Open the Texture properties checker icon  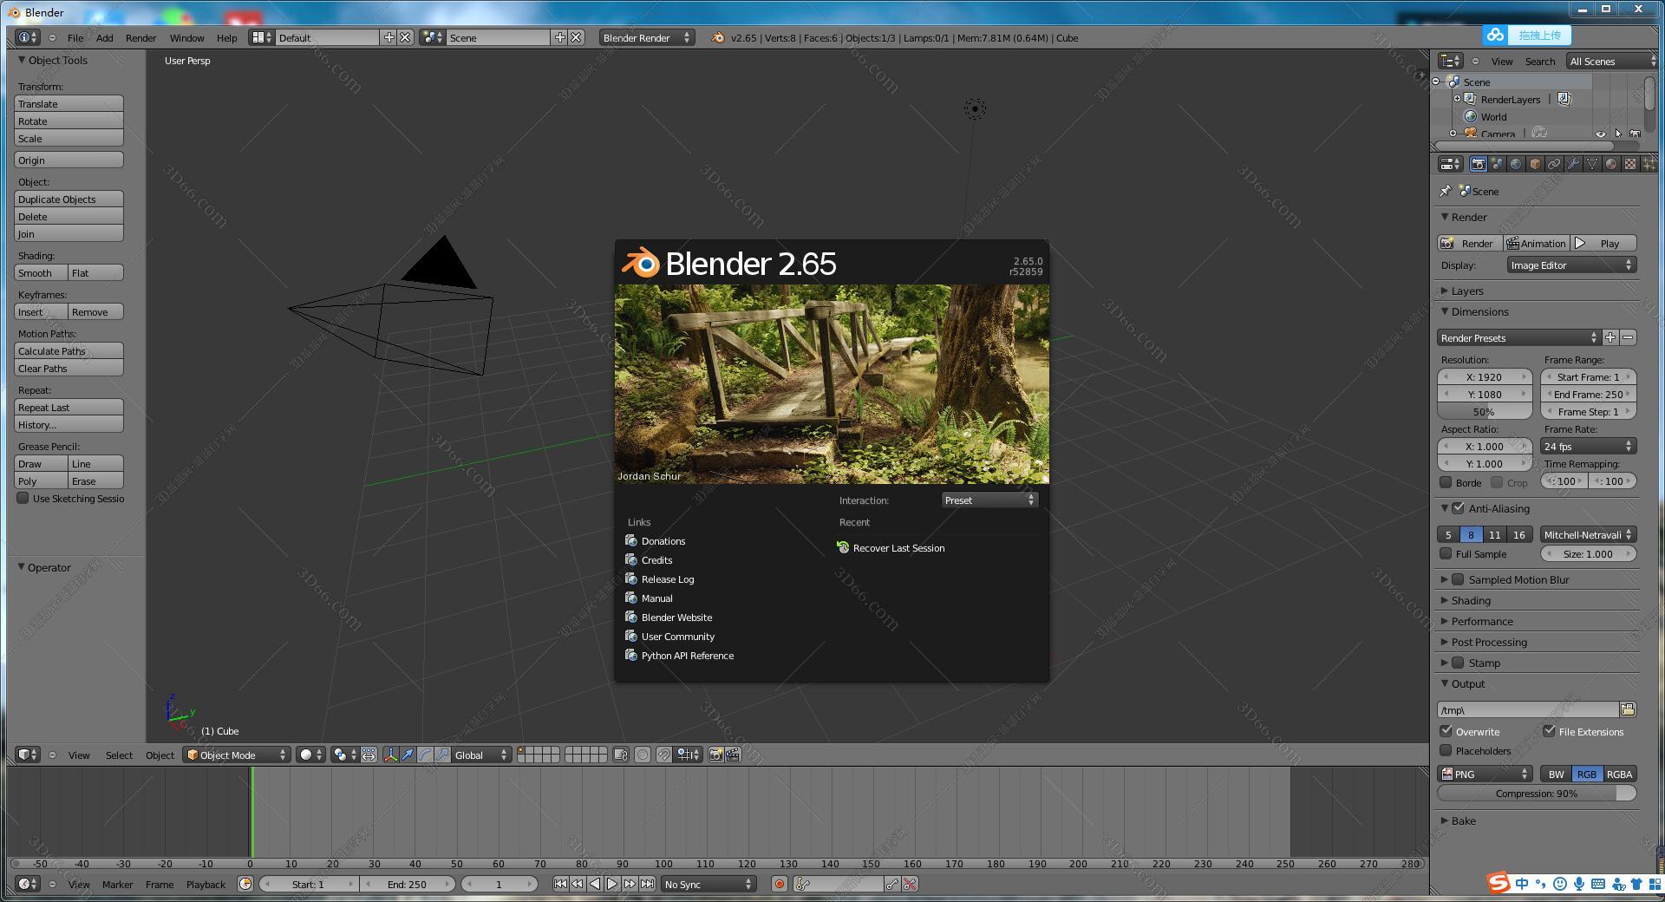point(1630,164)
